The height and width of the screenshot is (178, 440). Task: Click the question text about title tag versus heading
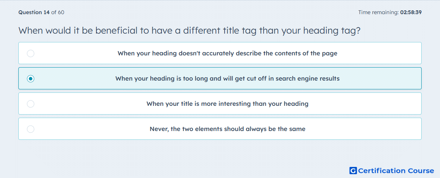(x=189, y=31)
